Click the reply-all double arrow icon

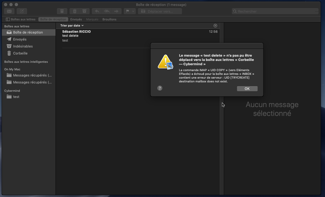point(107,11)
